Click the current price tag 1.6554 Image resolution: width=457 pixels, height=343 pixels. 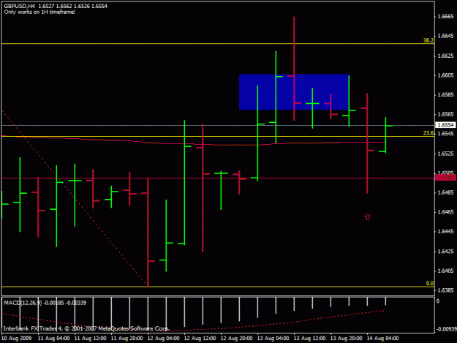point(445,125)
